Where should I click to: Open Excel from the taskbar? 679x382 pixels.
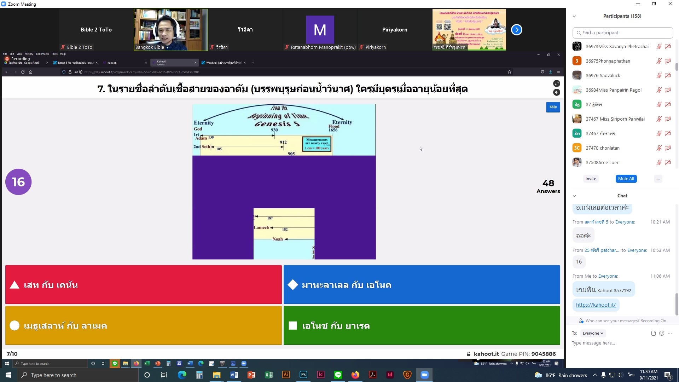coord(268,375)
